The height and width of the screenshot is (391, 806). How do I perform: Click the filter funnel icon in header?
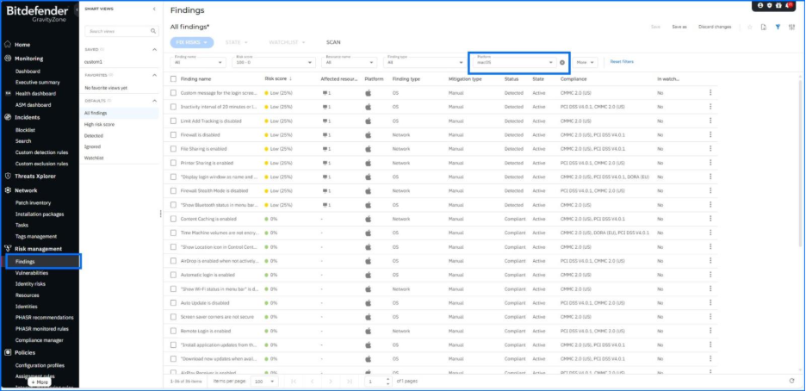[x=777, y=27]
